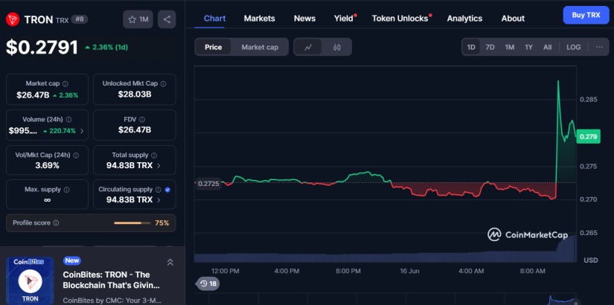Click the share icon button
Screen dimensions: 614x305
(x=167, y=19)
